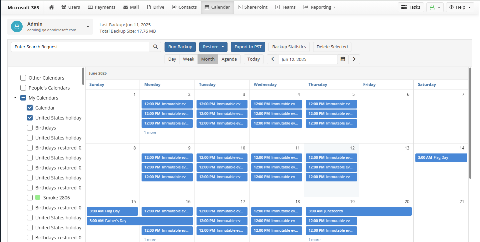Image resolution: width=480 pixels, height=242 pixels.
Task: Click the calendar list scrollbar
Action: click(x=83, y=77)
